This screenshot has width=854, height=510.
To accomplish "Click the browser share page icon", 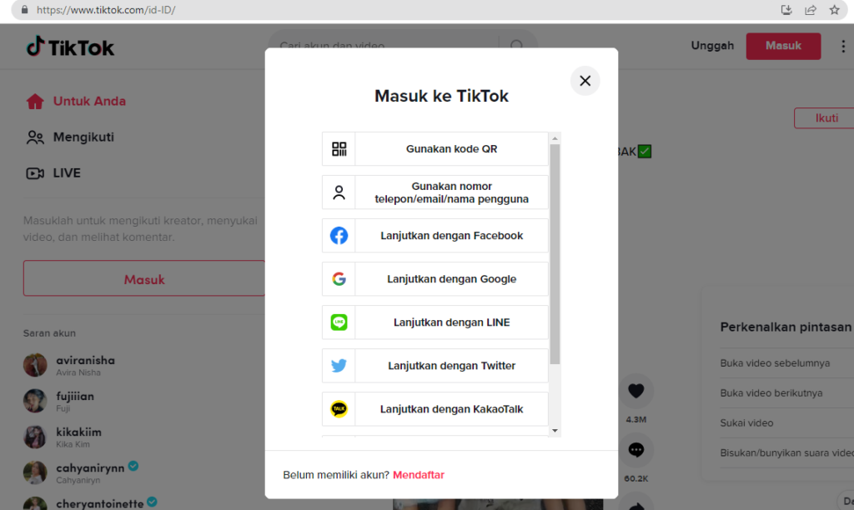I will [811, 10].
